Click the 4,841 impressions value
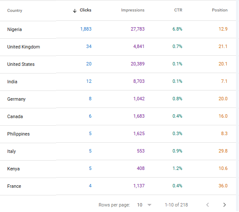 (139, 46)
